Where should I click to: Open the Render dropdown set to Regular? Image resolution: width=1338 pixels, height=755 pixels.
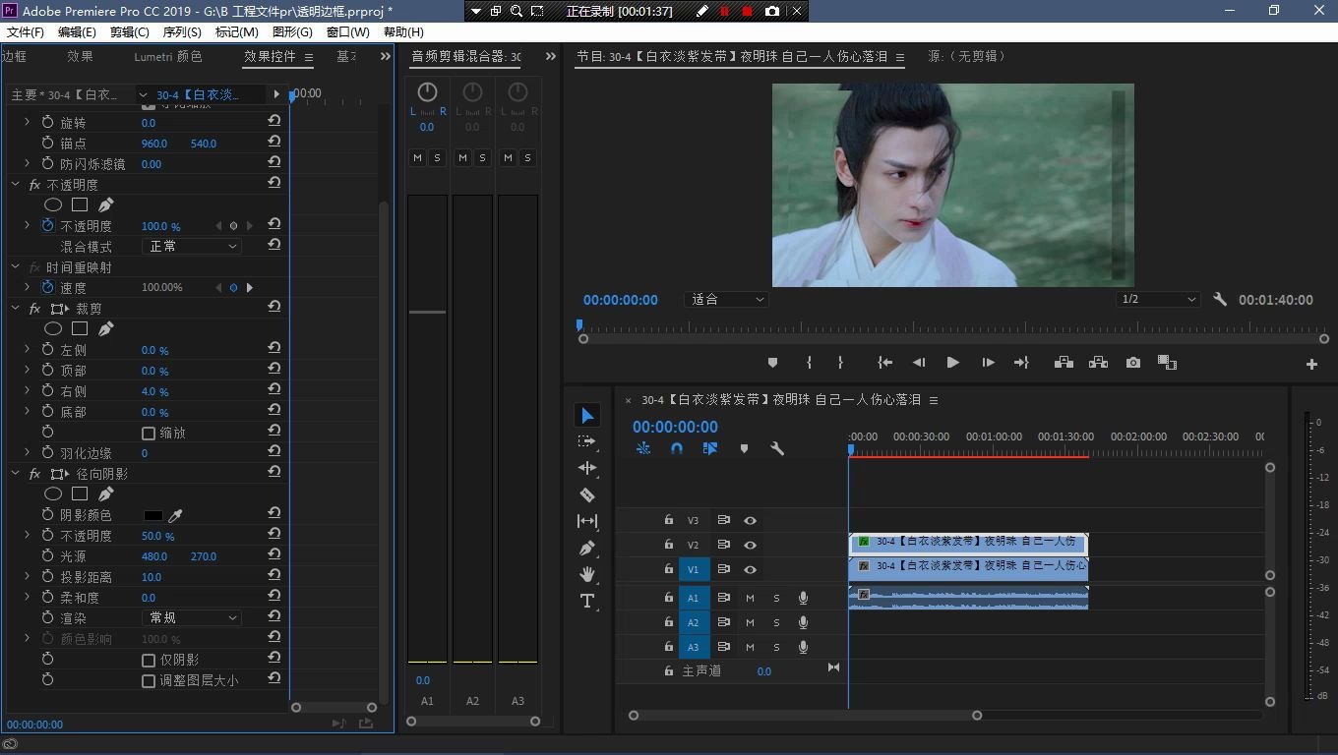point(192,617)
